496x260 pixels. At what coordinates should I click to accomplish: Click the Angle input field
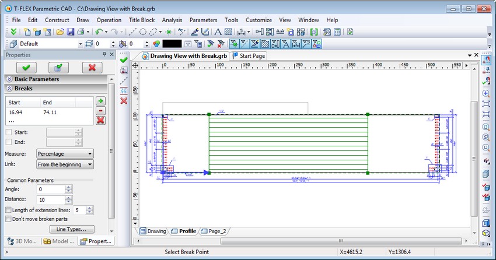point(50,189)
